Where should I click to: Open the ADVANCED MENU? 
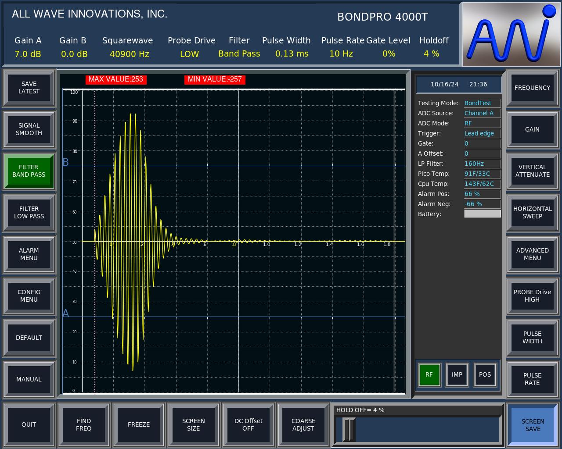pyautogui.click(x=532, y=254)
